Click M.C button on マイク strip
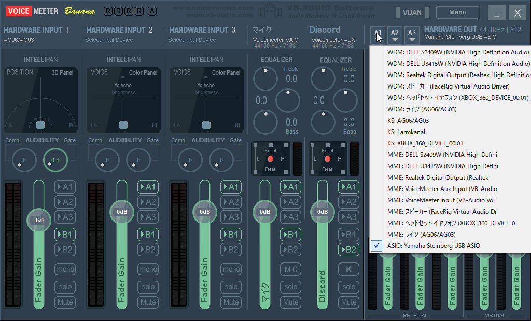The image size is (531, 321). coord(290,269)
